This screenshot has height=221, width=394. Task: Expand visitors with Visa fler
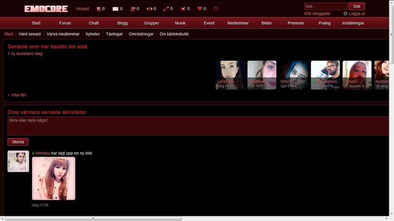point(19,95)
